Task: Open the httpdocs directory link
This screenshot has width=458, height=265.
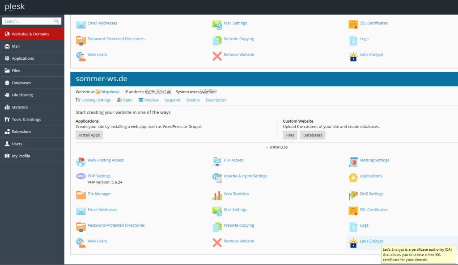Action: tap(110, 91)
